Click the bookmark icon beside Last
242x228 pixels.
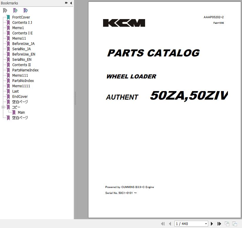(8, 91)
